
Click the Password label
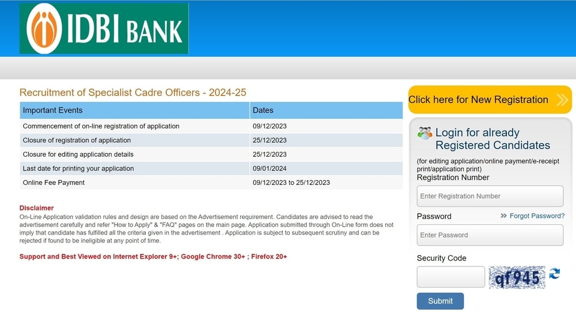pos(434,217)
